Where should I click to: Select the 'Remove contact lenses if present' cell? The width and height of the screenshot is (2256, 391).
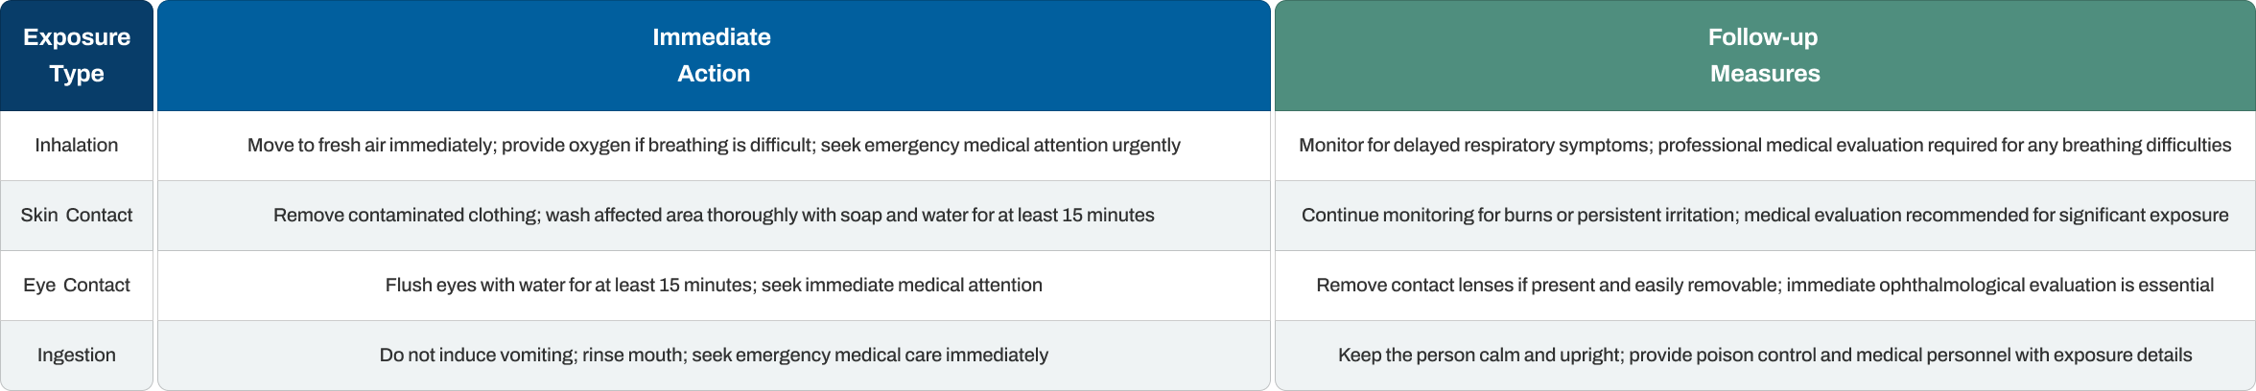1765,286
